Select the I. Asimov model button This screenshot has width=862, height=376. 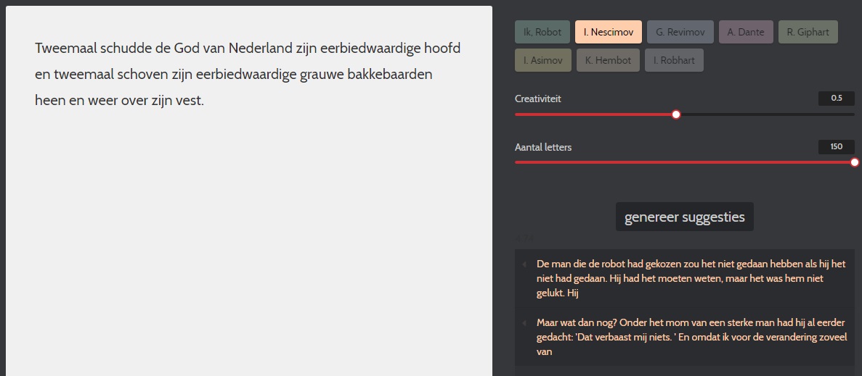point(543,61)
